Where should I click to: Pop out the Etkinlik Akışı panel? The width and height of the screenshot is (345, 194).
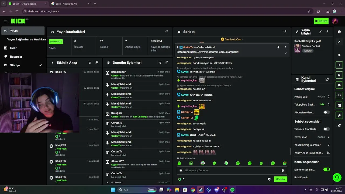pyautogui.click(x=96, y=63)
